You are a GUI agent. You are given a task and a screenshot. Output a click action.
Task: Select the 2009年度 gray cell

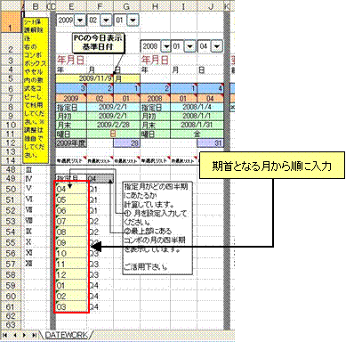[71, 143]
